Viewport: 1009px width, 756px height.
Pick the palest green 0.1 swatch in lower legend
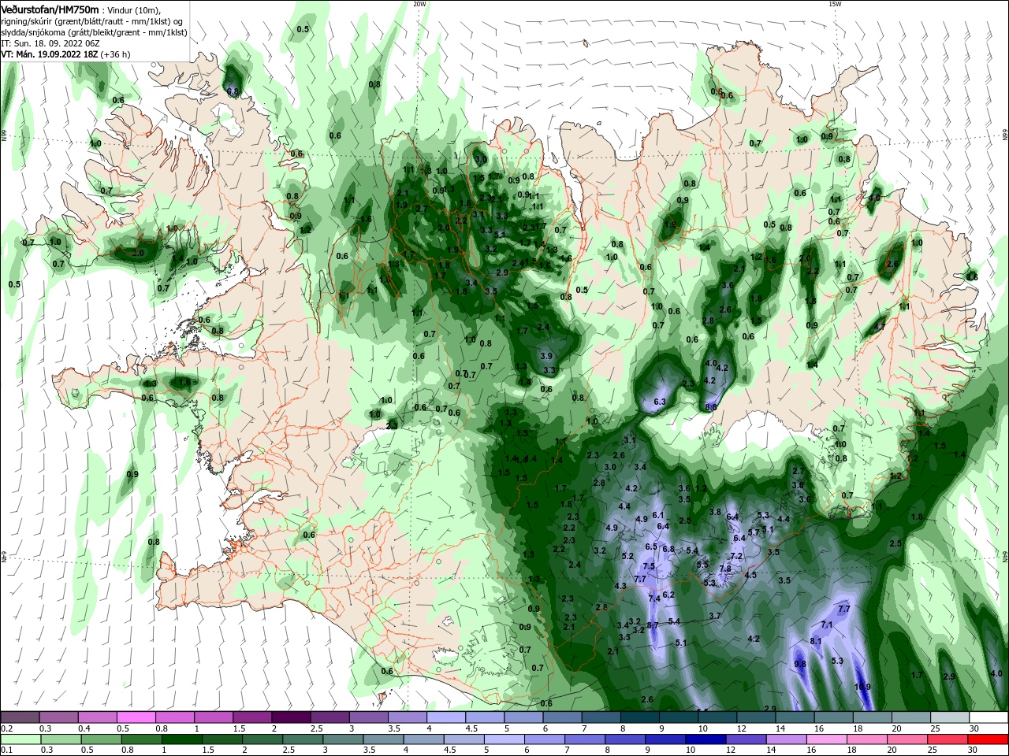point(20,739)
